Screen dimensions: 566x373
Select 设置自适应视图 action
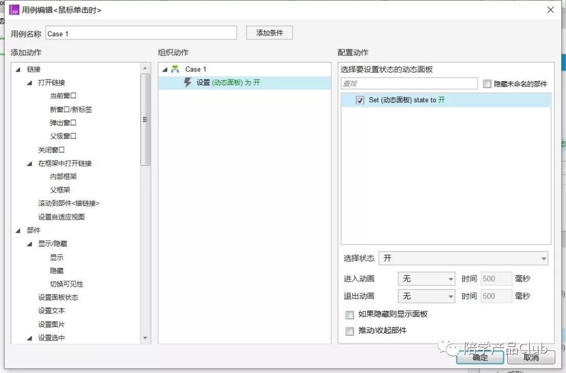click(x=61, y=217)
